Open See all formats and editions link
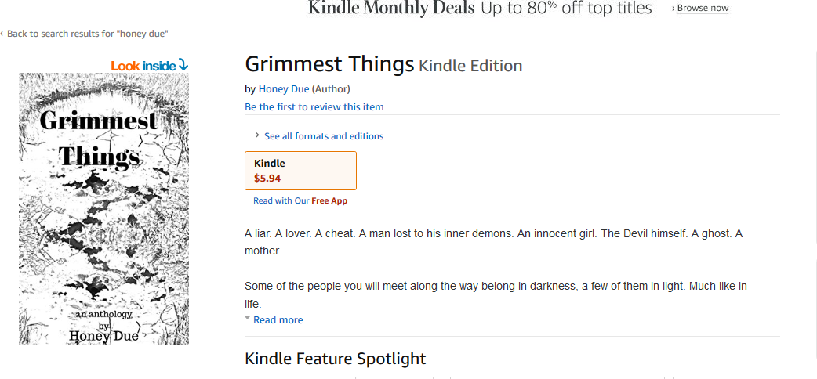The image size is (817, 379). coord(324,136)
